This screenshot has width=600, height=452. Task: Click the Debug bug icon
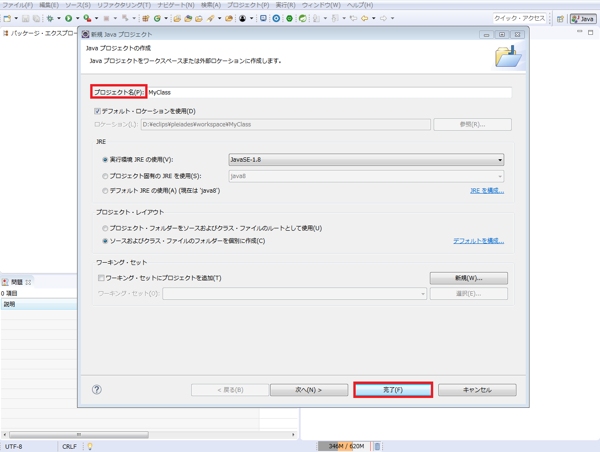[x=50, y=18]
